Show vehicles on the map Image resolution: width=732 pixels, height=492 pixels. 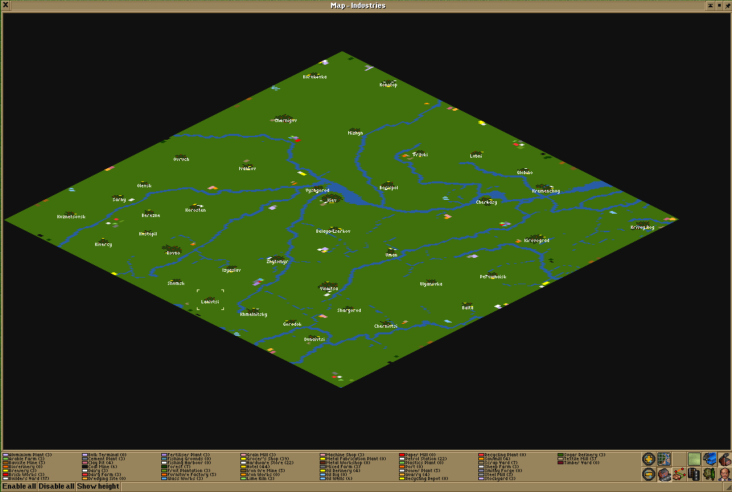coord(710,459)
